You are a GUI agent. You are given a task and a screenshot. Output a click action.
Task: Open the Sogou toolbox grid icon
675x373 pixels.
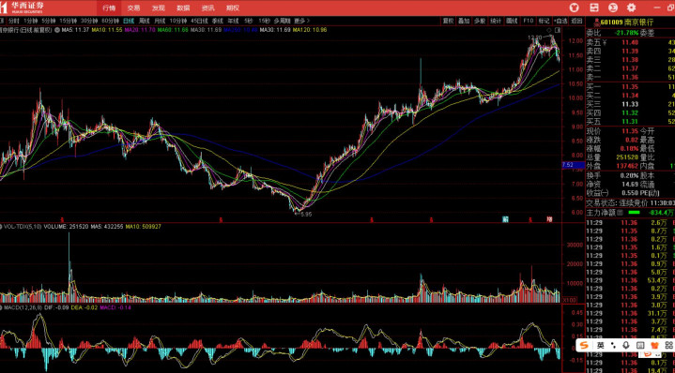(x=668, y=345)
